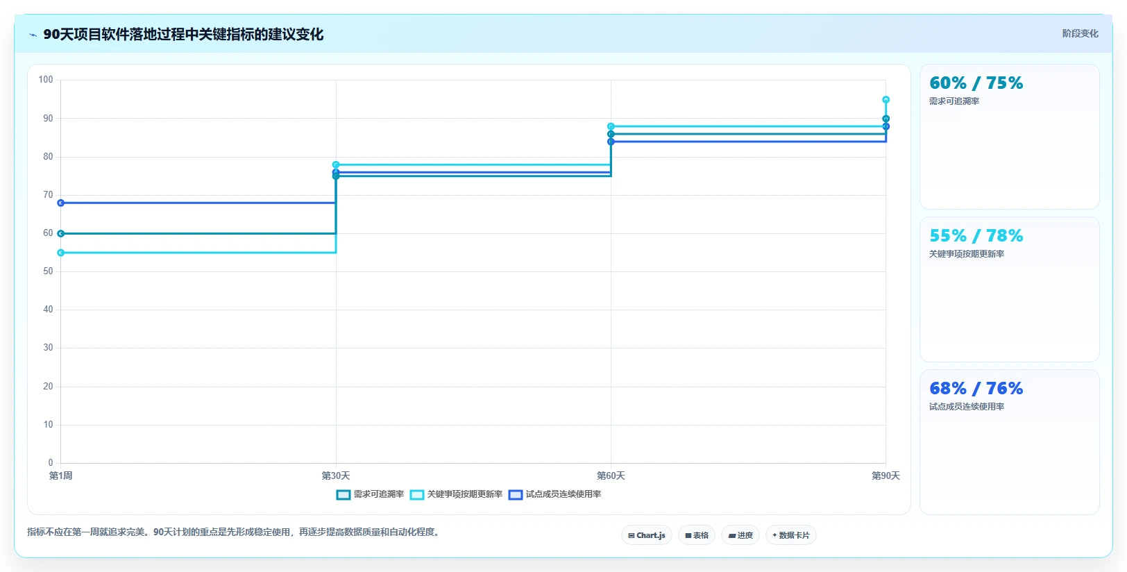Click the 60 data point at 第1周
Viewport: 1127px width, 572px height.
(61, 233)
